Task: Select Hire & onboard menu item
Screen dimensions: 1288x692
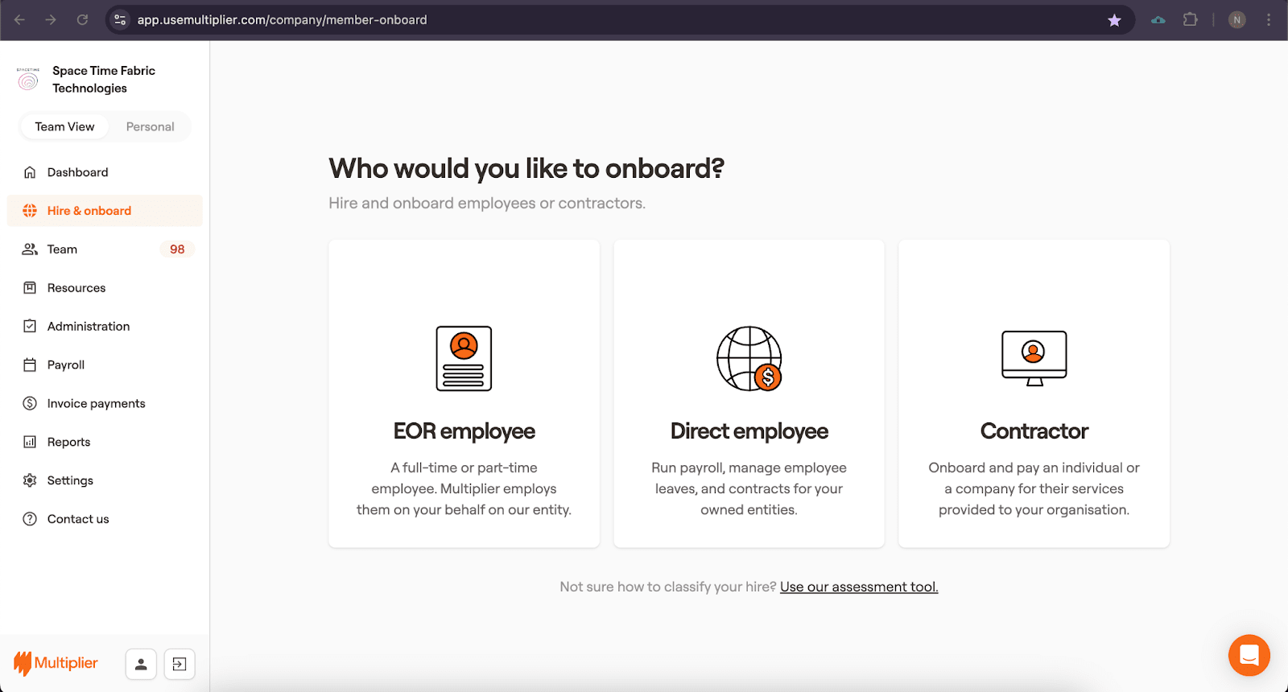Action: click(105, 211)
